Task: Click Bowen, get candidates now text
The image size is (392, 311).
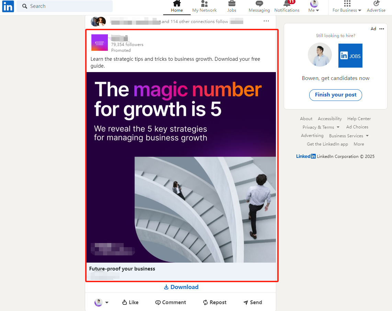Action: pos(336,78)
